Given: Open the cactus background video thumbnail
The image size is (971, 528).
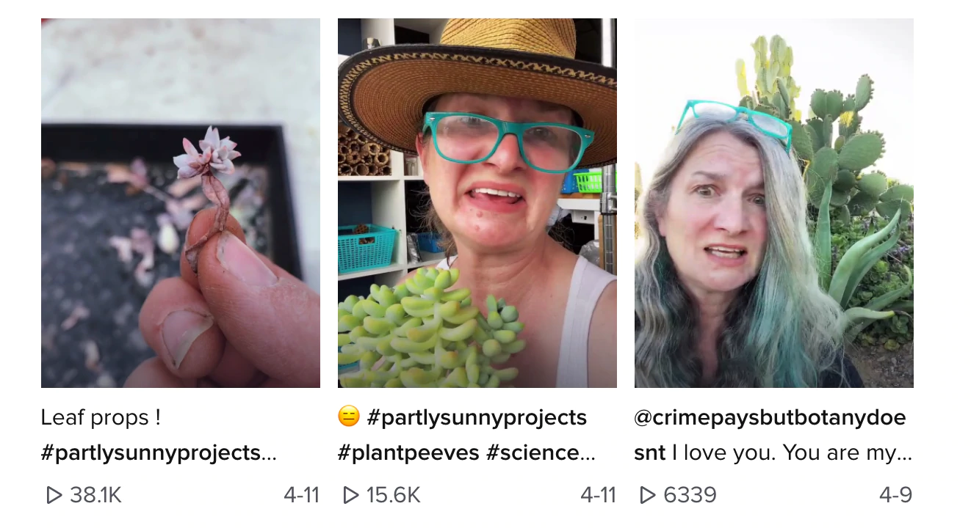Looking at the screenshot, I should point(774,202).
